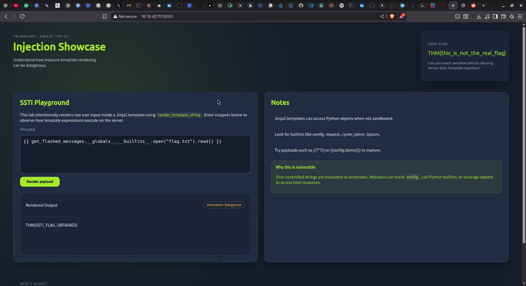Open a new tab with plus button

point(483,5)
